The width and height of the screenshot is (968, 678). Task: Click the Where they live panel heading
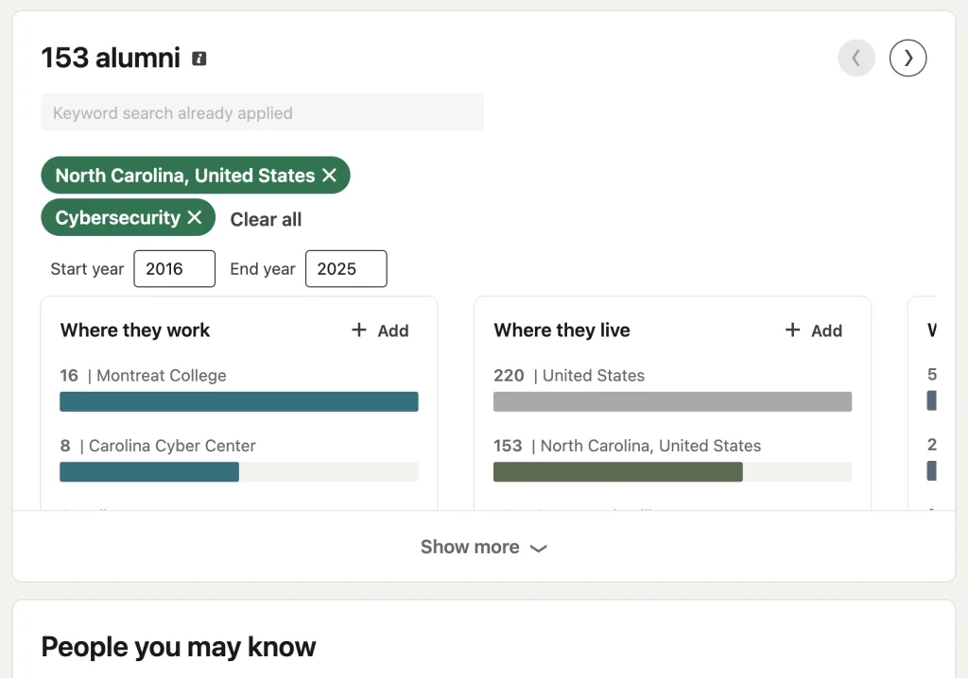pyautogui.click(x=562, y=331)
